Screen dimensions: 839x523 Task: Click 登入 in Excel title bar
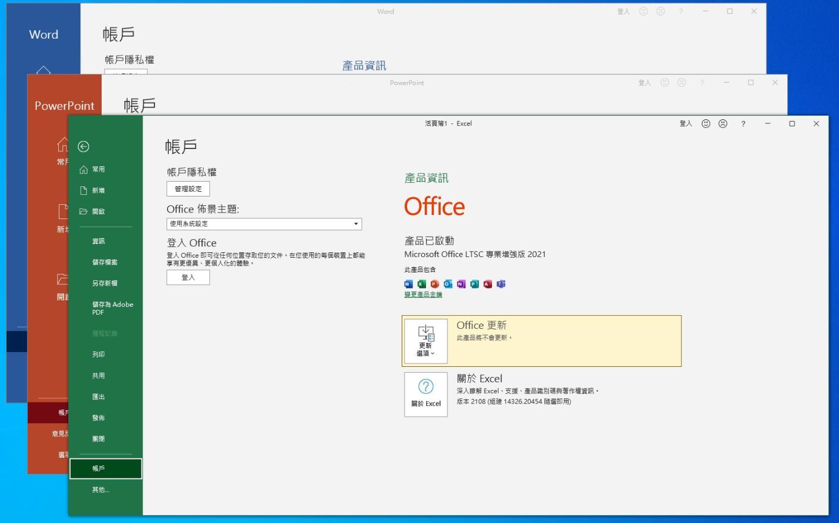(x=686, y=123)
